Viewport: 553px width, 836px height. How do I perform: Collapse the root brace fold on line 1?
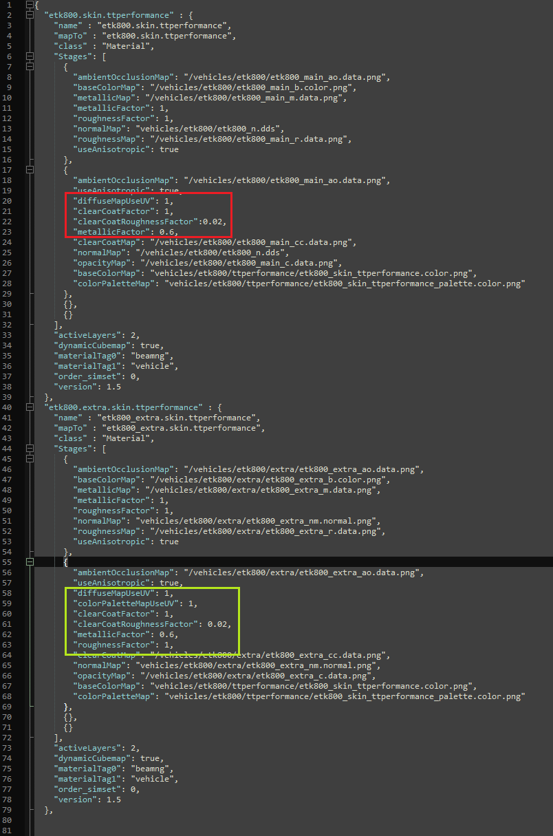(30, 4)
